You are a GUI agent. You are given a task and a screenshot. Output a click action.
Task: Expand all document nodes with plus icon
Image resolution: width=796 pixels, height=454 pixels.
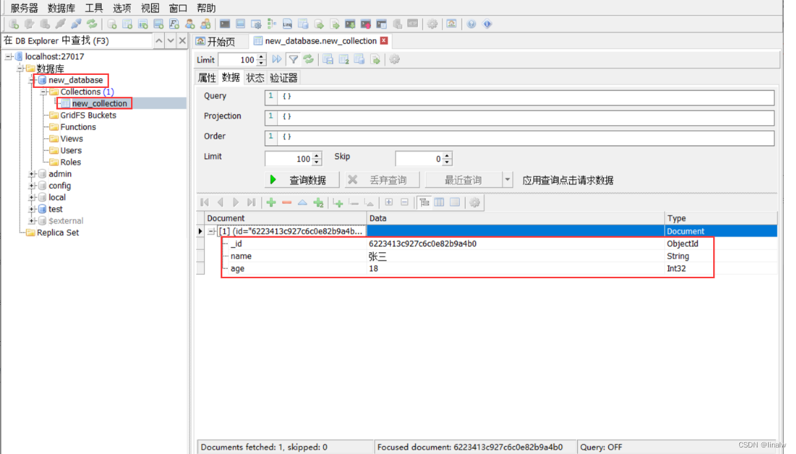click(x=388, y=203)
